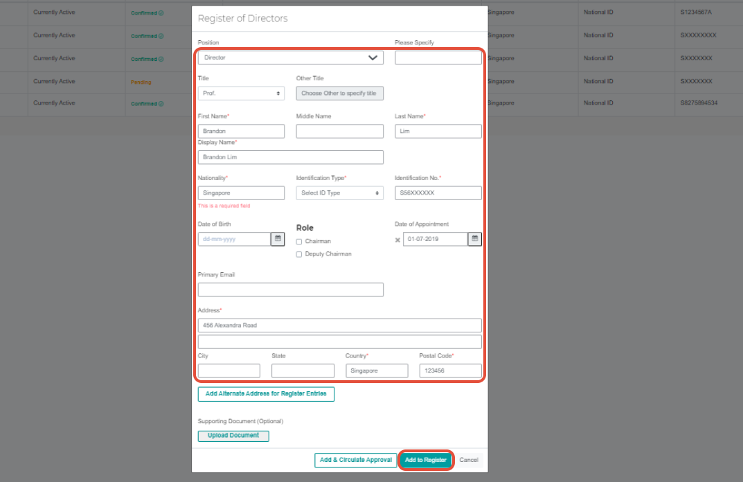Click Add to Register
The height and width of the screenshot is (482, 743).
pos(425,459)
